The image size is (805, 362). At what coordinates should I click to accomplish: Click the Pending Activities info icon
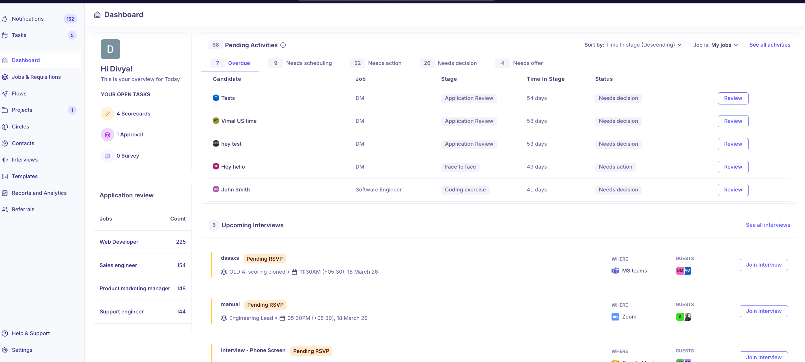pos(283,45)
